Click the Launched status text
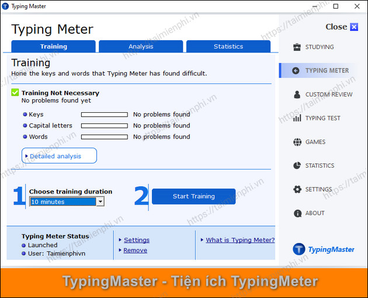This screenshot has height=298, width=368. coord(43,245)
